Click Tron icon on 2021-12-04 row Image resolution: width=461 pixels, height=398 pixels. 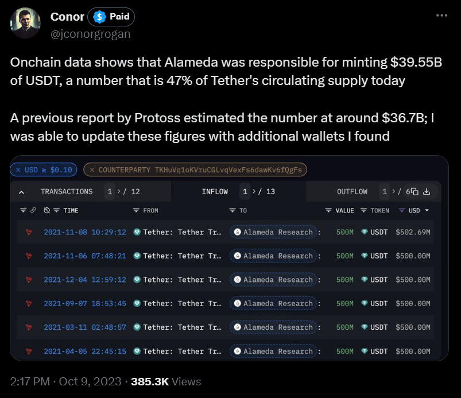[29, 280]
